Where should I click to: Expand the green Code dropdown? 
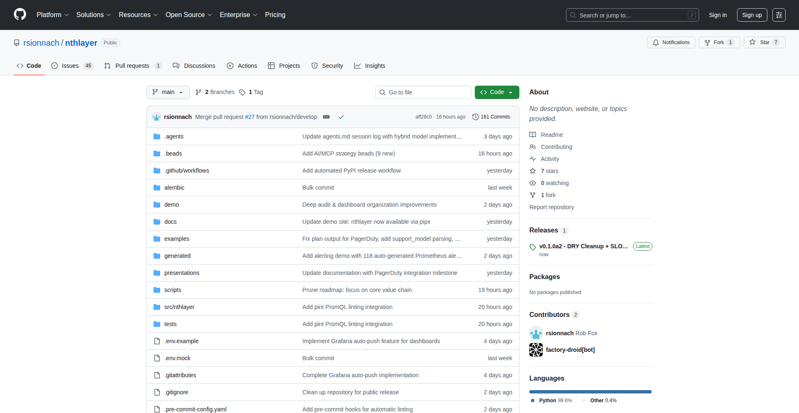496,92
